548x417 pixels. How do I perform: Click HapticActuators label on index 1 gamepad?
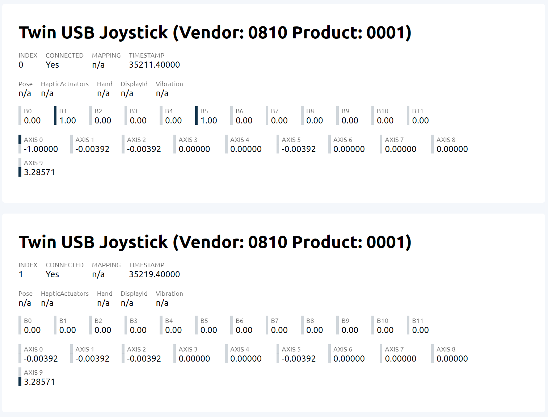point(65,294)
